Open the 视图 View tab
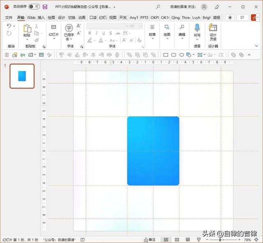Viewport: 263px width, 243px height. click(113, 17)
